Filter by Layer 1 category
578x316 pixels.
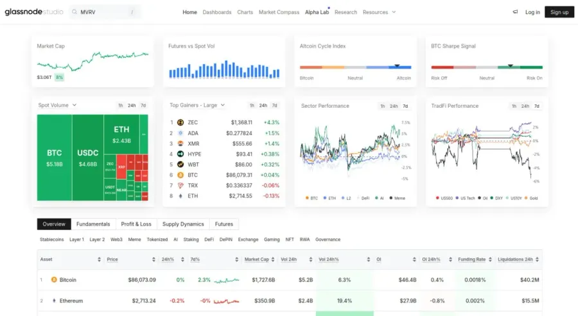(x=76, y=240)
